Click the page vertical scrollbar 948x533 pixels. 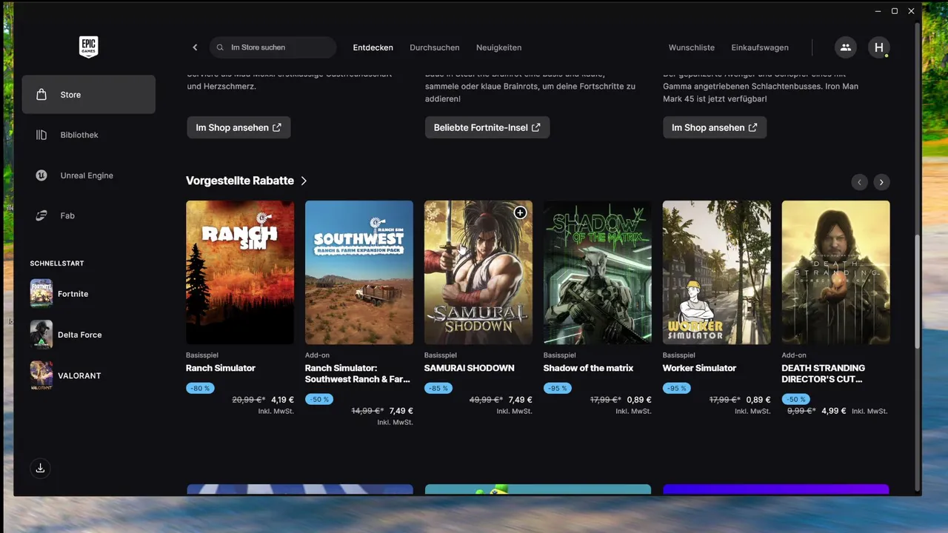(918, 292)
